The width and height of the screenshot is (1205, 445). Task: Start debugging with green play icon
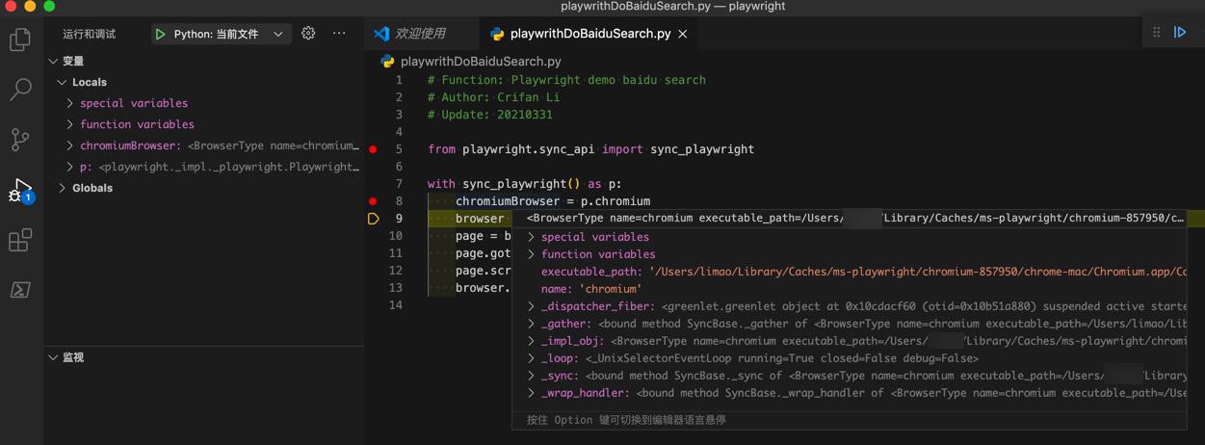(x=160, y=34)
